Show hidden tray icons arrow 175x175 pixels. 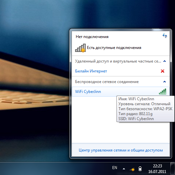click(x=124, y=169)
